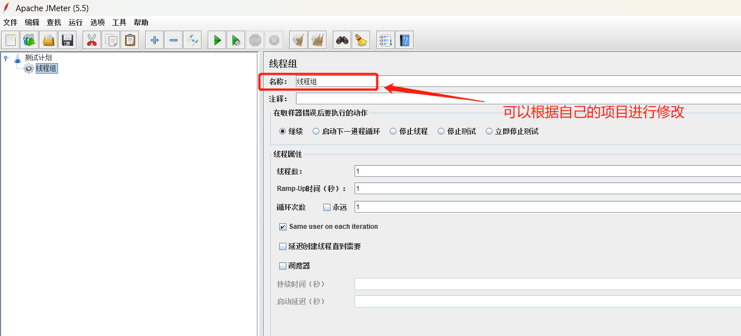Click the 线程组 gear icon in tree
741x336 pixels.
(x=28, y=68)
